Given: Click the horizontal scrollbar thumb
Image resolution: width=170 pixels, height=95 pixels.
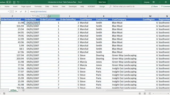Looking at the screenshot, I should coord(134,90).
